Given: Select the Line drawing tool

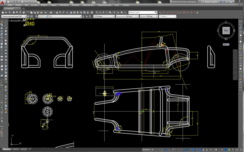Looking at the screenshot, I should 6,22.
